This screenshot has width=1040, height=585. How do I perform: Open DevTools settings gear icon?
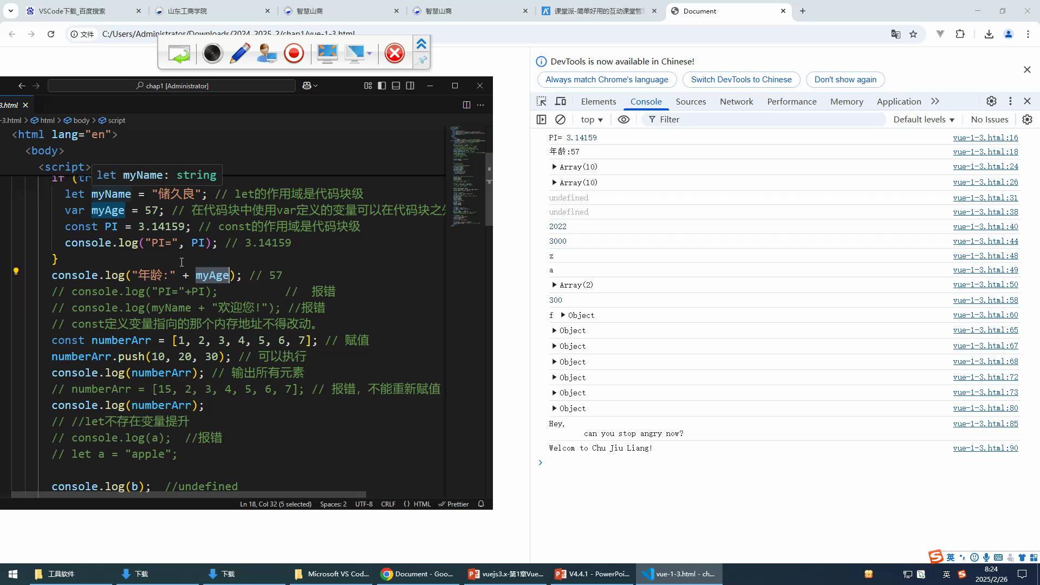(991, 101)
